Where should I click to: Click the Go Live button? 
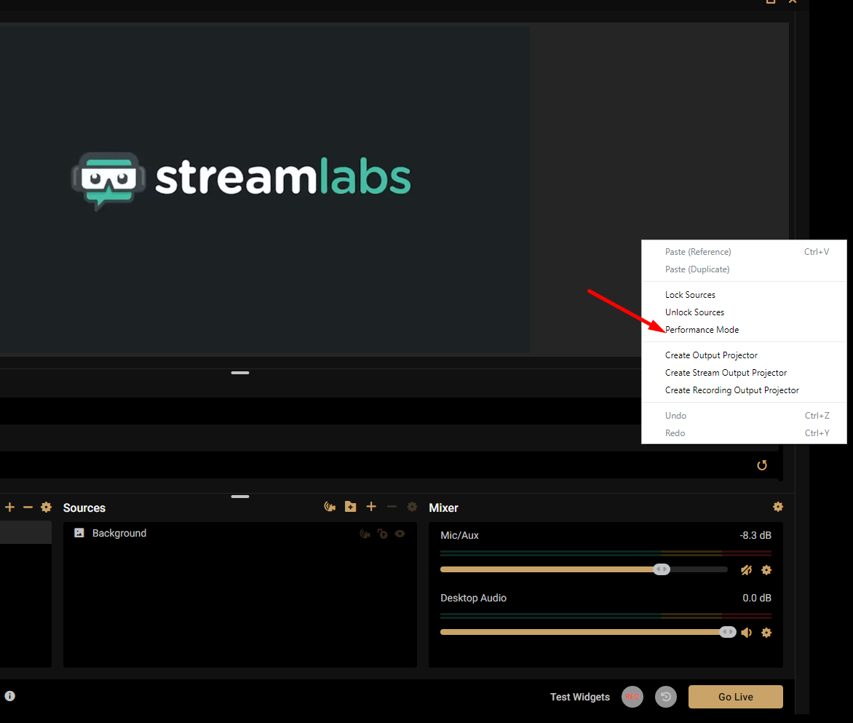click(736, 696)
